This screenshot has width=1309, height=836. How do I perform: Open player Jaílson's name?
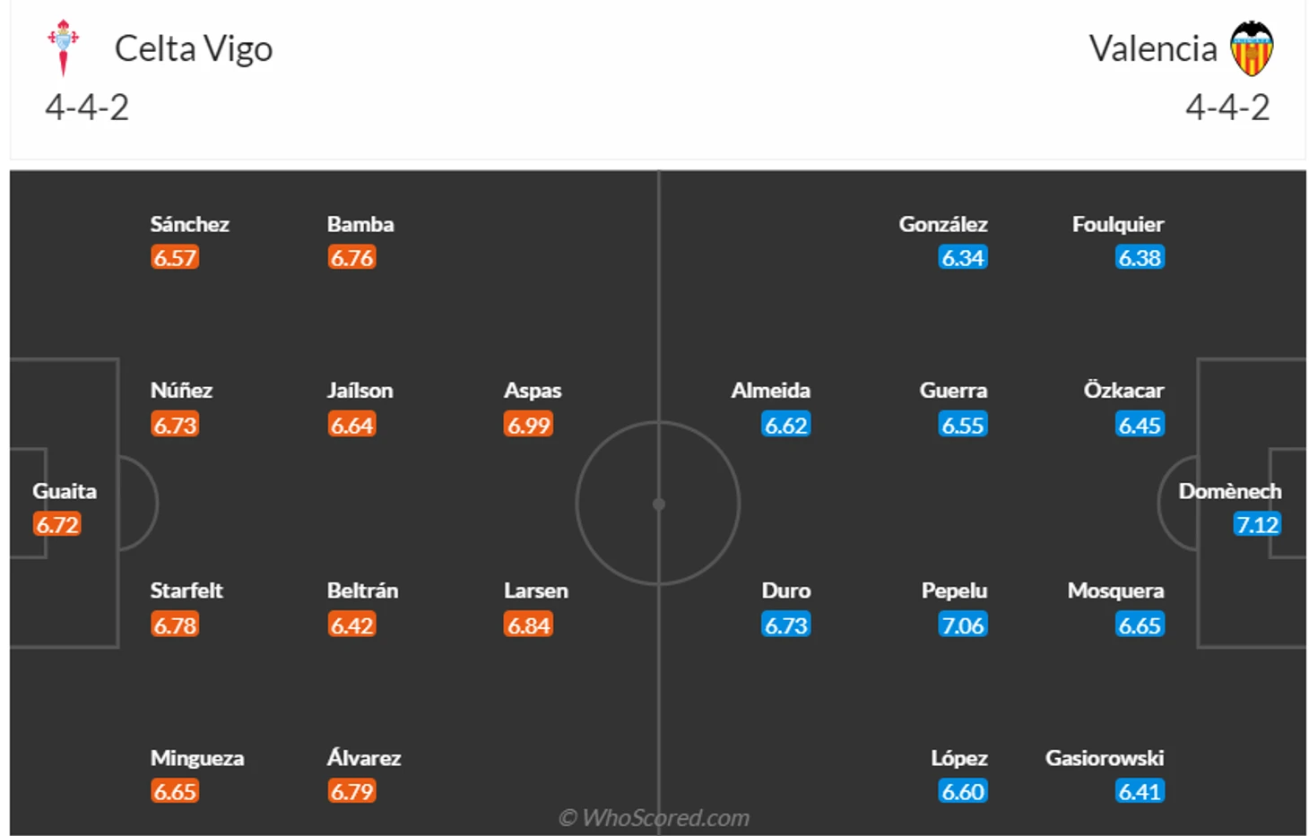360,390
